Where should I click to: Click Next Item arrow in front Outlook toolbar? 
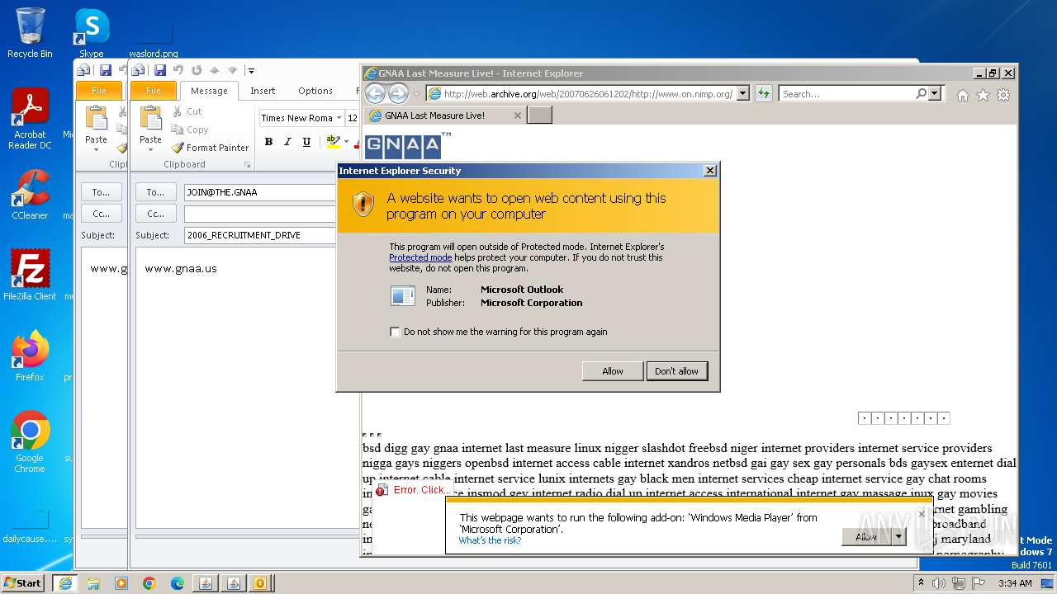click(233, 71)
